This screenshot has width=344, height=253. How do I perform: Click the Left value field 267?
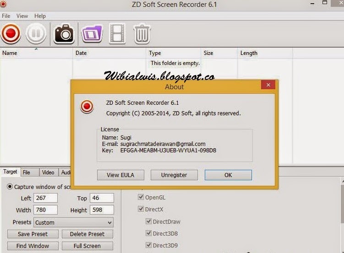tap(46, 198)
